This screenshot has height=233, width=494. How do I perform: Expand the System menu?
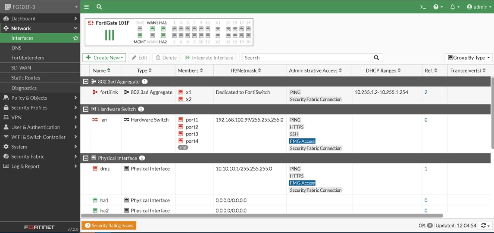(x=40, y=147)
